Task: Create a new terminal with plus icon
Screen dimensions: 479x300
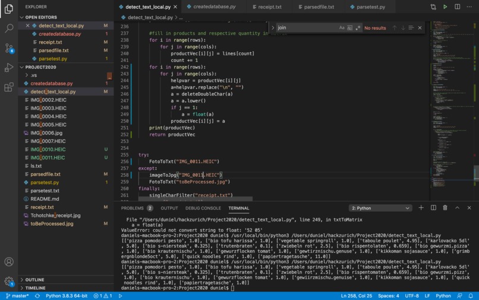Action: 421,208
